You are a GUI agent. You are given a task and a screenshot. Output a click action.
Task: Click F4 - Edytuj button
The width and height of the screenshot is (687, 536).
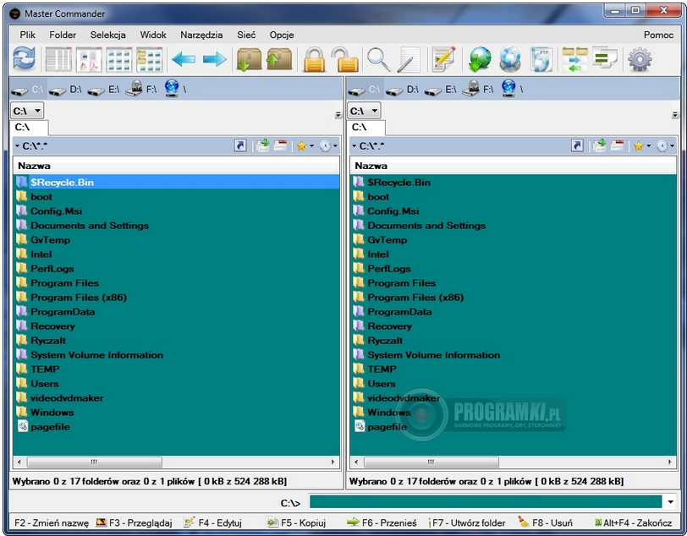pos(213,522)
